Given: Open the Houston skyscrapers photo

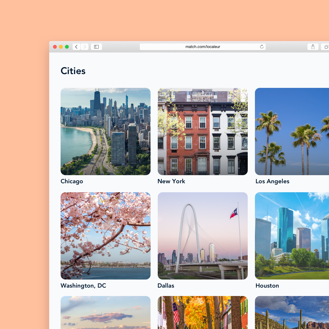Looking at the screenshot, I should (292, 236).
